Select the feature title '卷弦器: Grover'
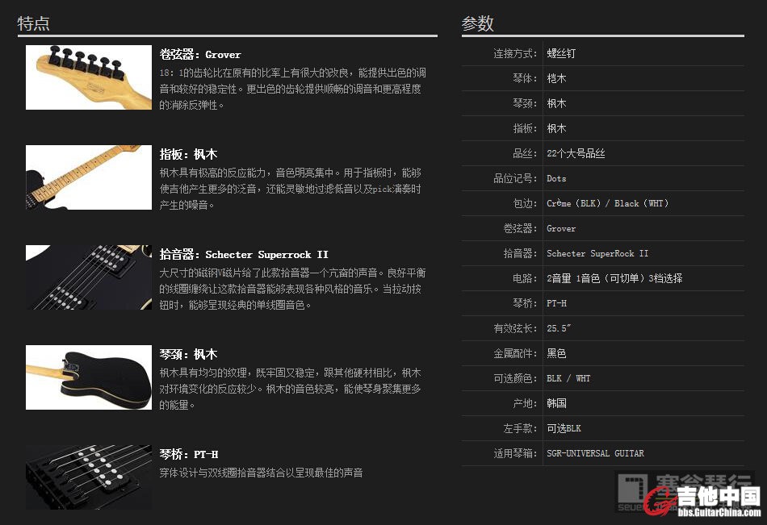 pos(200,54)
